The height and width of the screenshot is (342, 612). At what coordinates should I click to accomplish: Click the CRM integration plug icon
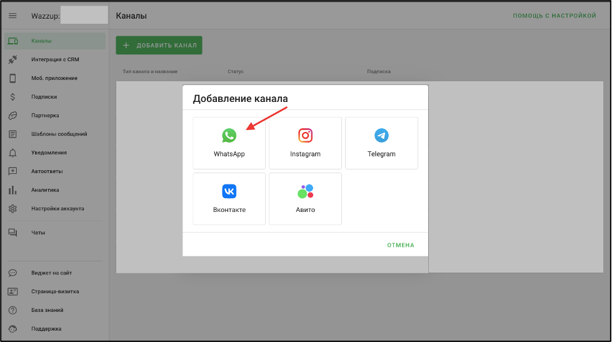coord(13,59)
